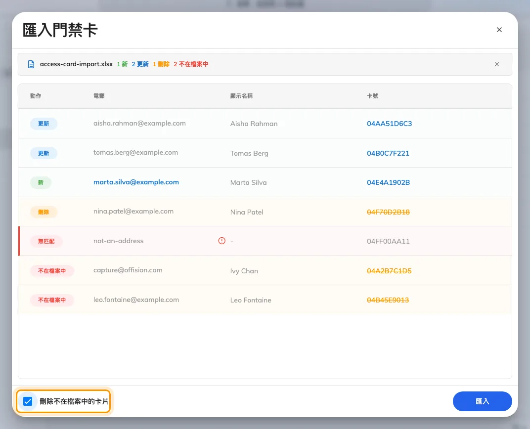The image size is (530, 429).
Task: Click name Leo Fontaine
Action: click(251, 300)
